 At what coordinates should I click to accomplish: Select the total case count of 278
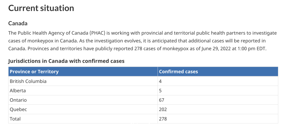pos(163,119)
